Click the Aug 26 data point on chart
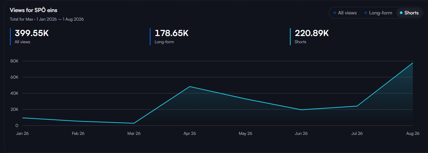Viewport: 428px width, 153px height. (413, 63)
